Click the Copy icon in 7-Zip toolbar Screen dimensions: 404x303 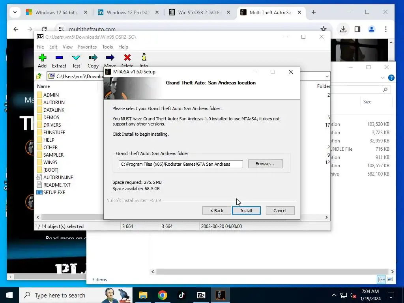[93, 61]
